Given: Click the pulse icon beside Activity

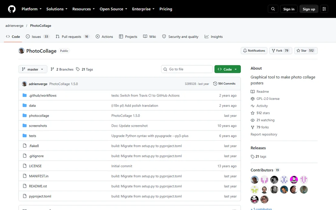Looking at the screenshot, I should [x=253, y=106].
